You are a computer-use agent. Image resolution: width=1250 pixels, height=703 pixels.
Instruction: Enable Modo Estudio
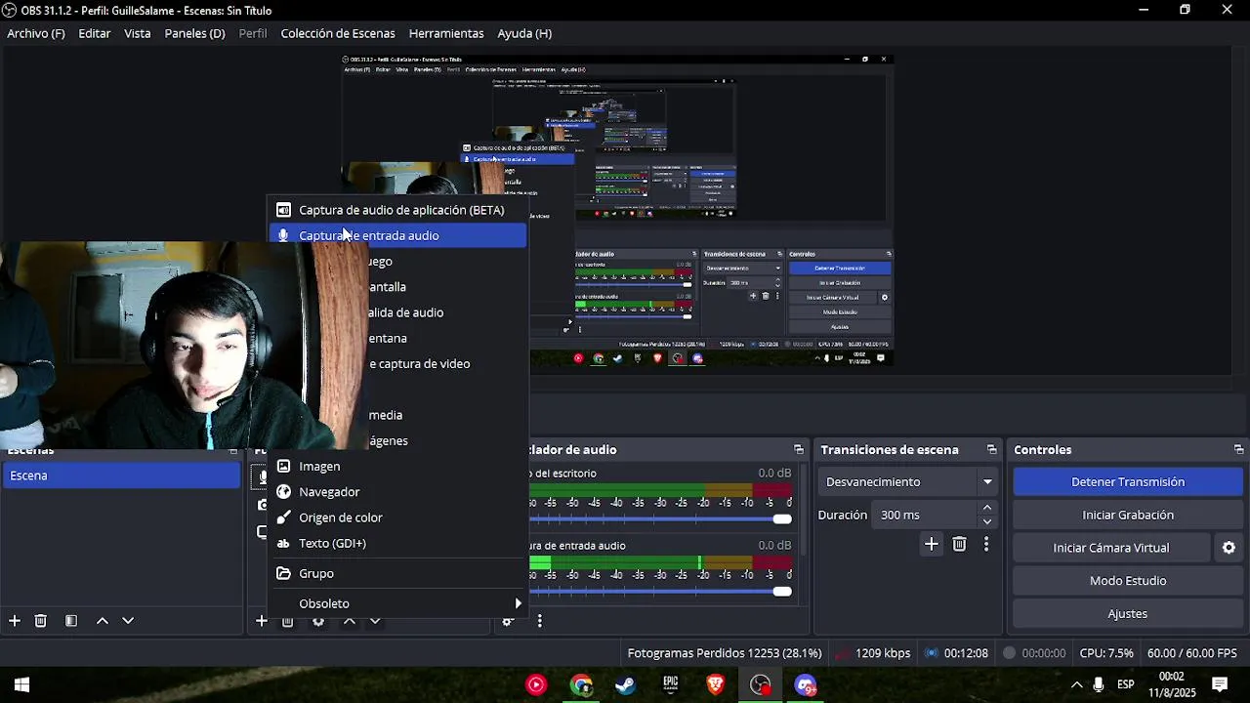coord(1128,581)
